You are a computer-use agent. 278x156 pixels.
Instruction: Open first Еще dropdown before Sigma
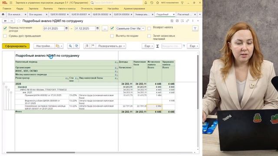(148, 46)
